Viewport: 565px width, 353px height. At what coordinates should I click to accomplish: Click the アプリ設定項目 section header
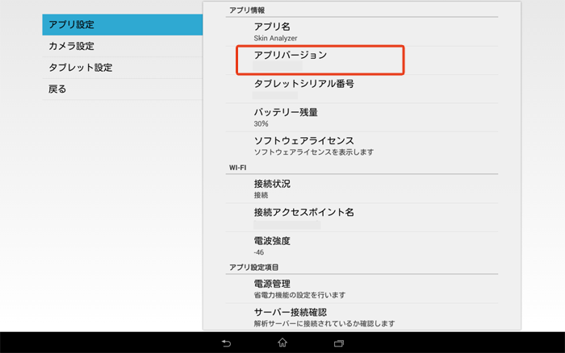pyautogui.click(x=253, y=267)
